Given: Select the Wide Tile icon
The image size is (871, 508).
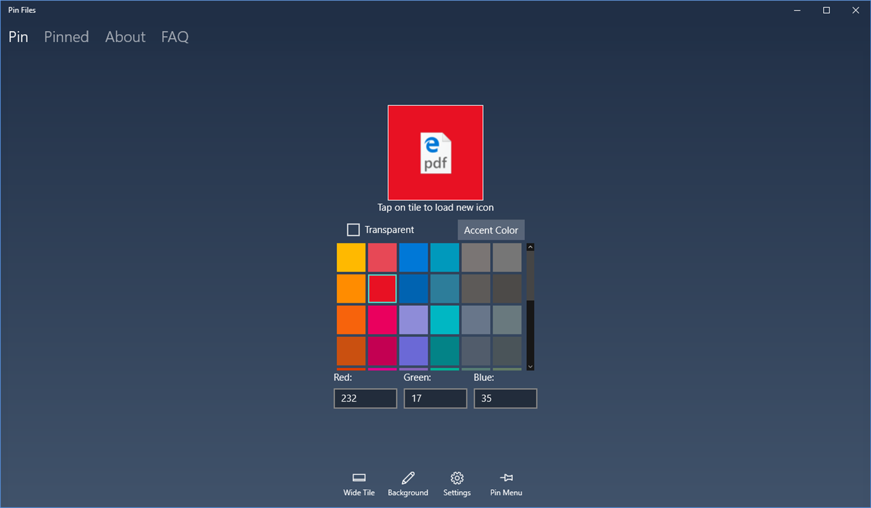Looking at the screenshot, I should [x=359, y=478].
